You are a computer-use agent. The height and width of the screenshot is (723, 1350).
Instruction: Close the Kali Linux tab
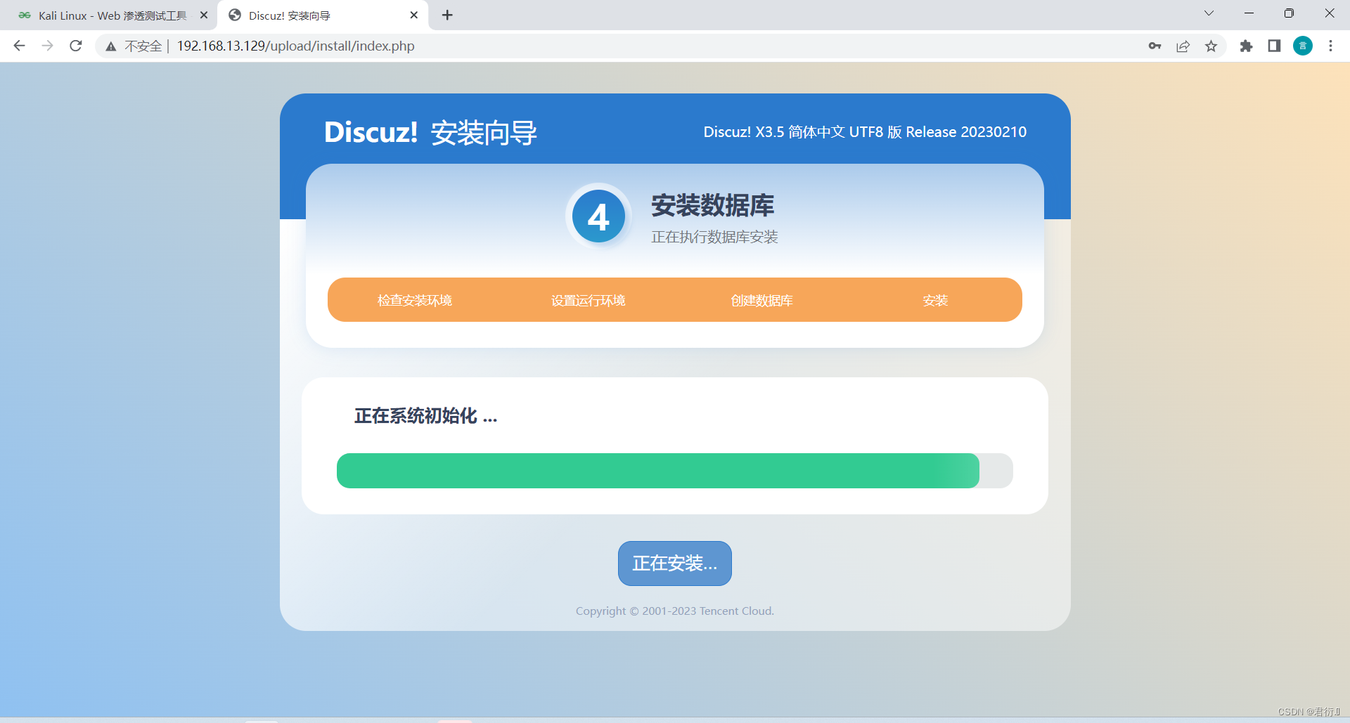click(x=204, y=15)
